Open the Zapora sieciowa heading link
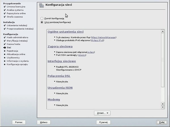The image size is (170, 127). click(60, 46)
